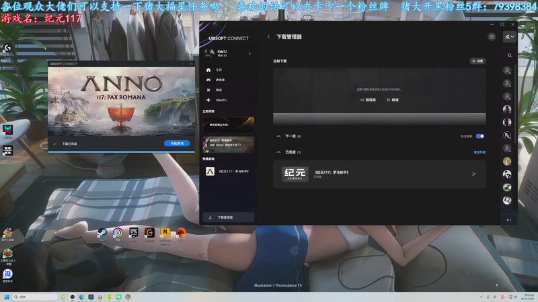This screenshot has width=538, height=302.
Task: Select the first friend avatar in friends panel
Action: (x=507, y=70)
